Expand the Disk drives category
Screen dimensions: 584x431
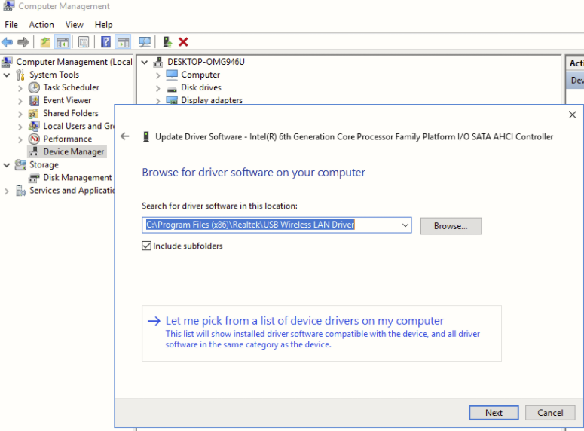click(x=158, y=87)
